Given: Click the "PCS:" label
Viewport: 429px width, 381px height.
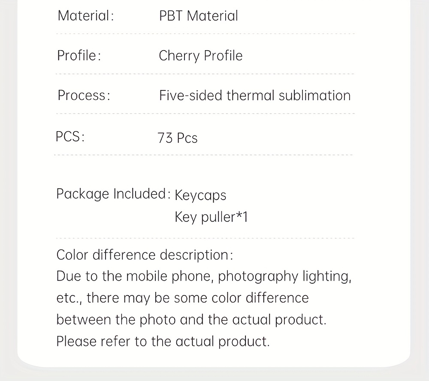Looking at the screenshot, I should (70, 137).
